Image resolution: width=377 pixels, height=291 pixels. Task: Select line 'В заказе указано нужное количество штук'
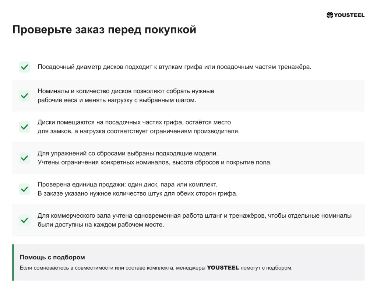click(x=138, y=193)
